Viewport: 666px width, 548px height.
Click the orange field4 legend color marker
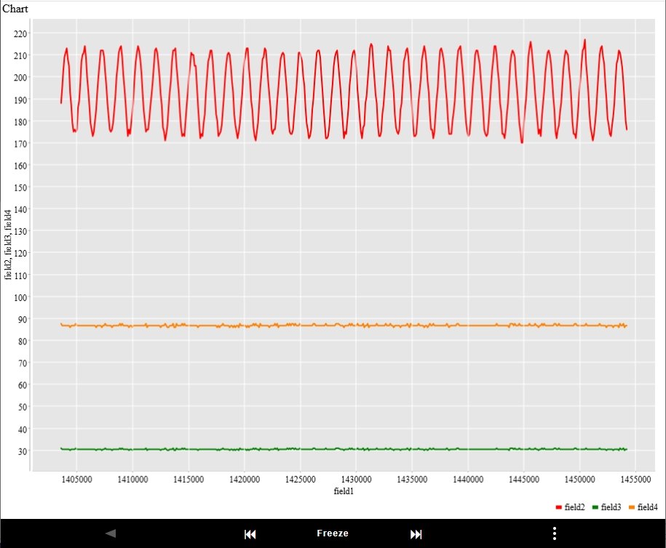pyautogui.click(x=631, y=507)
